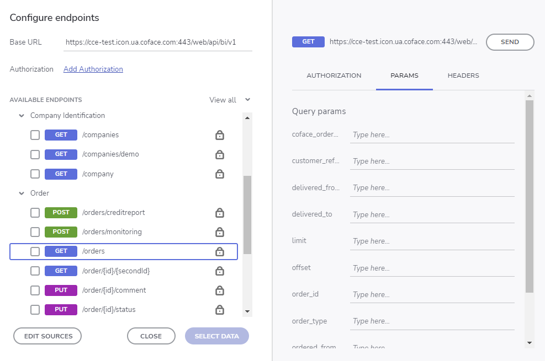The width and height of the screenshot is (545, 361).
Task: Open the View all dropdown
Action: (230, 100)
